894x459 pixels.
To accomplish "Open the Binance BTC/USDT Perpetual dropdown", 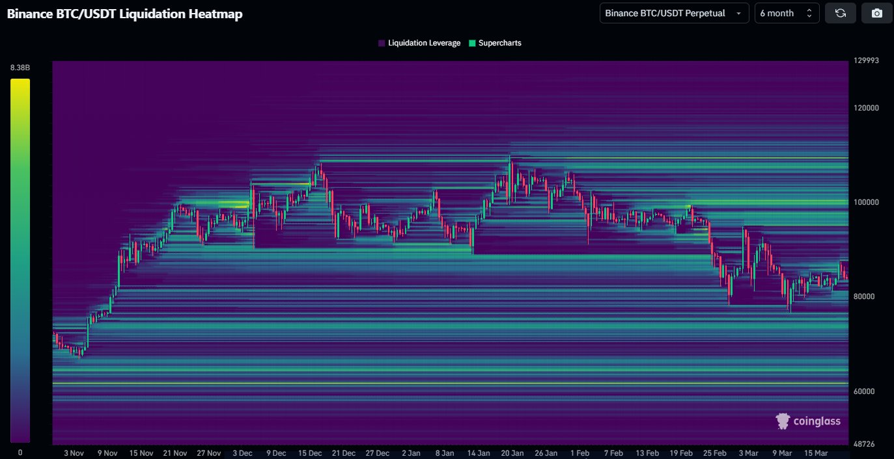I will pyautogui.click(x=674, y=13).
